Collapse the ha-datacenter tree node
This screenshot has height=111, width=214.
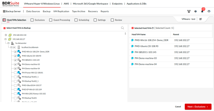click(8, 43)
